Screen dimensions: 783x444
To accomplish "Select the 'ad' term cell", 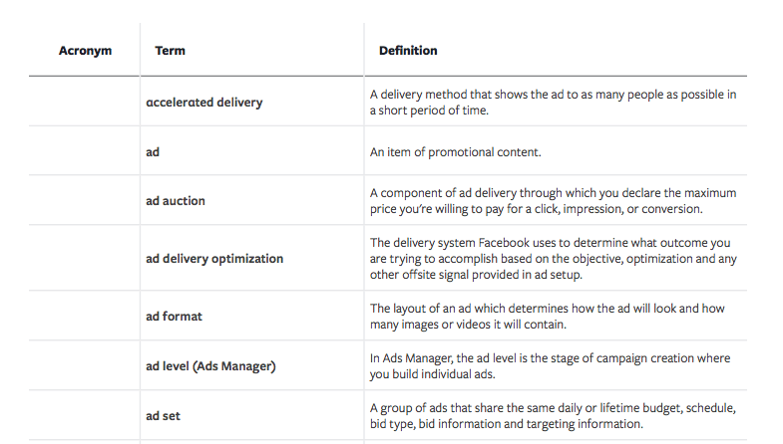I will click(x=153, y=152).
